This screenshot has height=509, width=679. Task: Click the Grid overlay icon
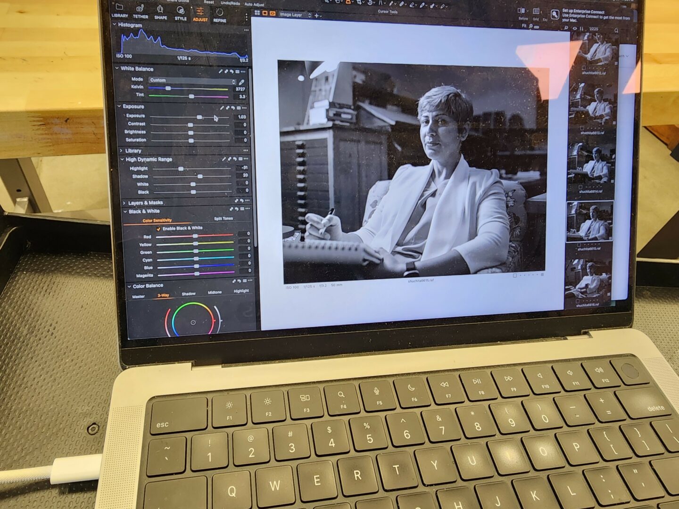pos(536,12)
